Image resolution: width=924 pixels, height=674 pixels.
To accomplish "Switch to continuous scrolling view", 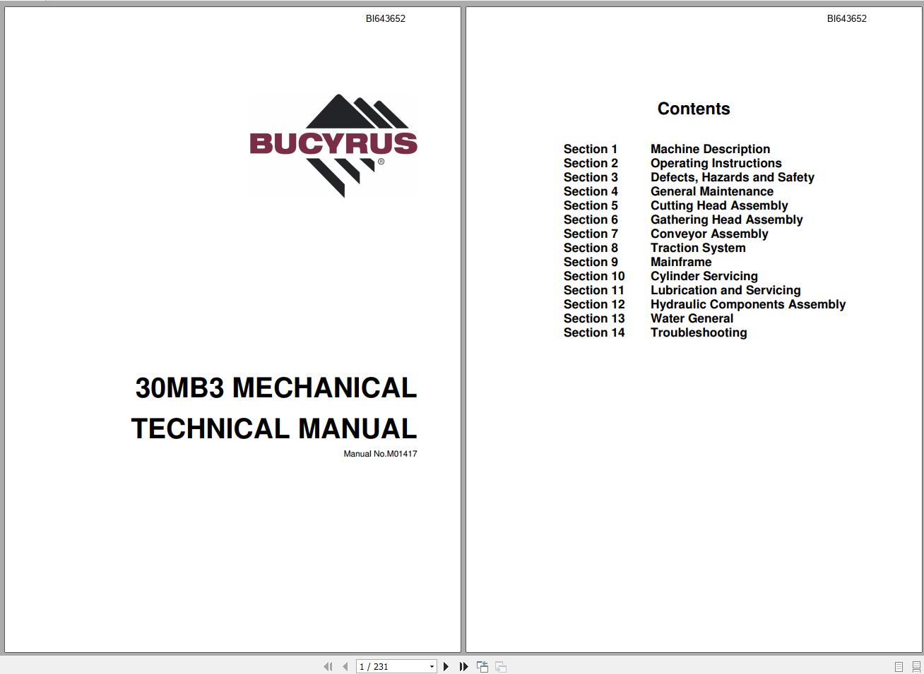I will point(916,666).
